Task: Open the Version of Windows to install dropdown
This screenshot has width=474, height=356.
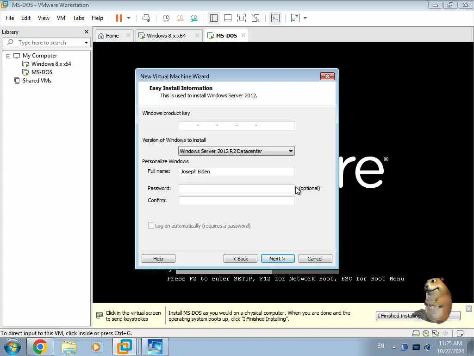Action: [x=237, y=151]
